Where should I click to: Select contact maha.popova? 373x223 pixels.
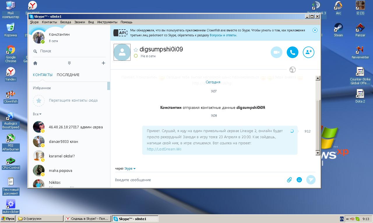coord(69,170)
